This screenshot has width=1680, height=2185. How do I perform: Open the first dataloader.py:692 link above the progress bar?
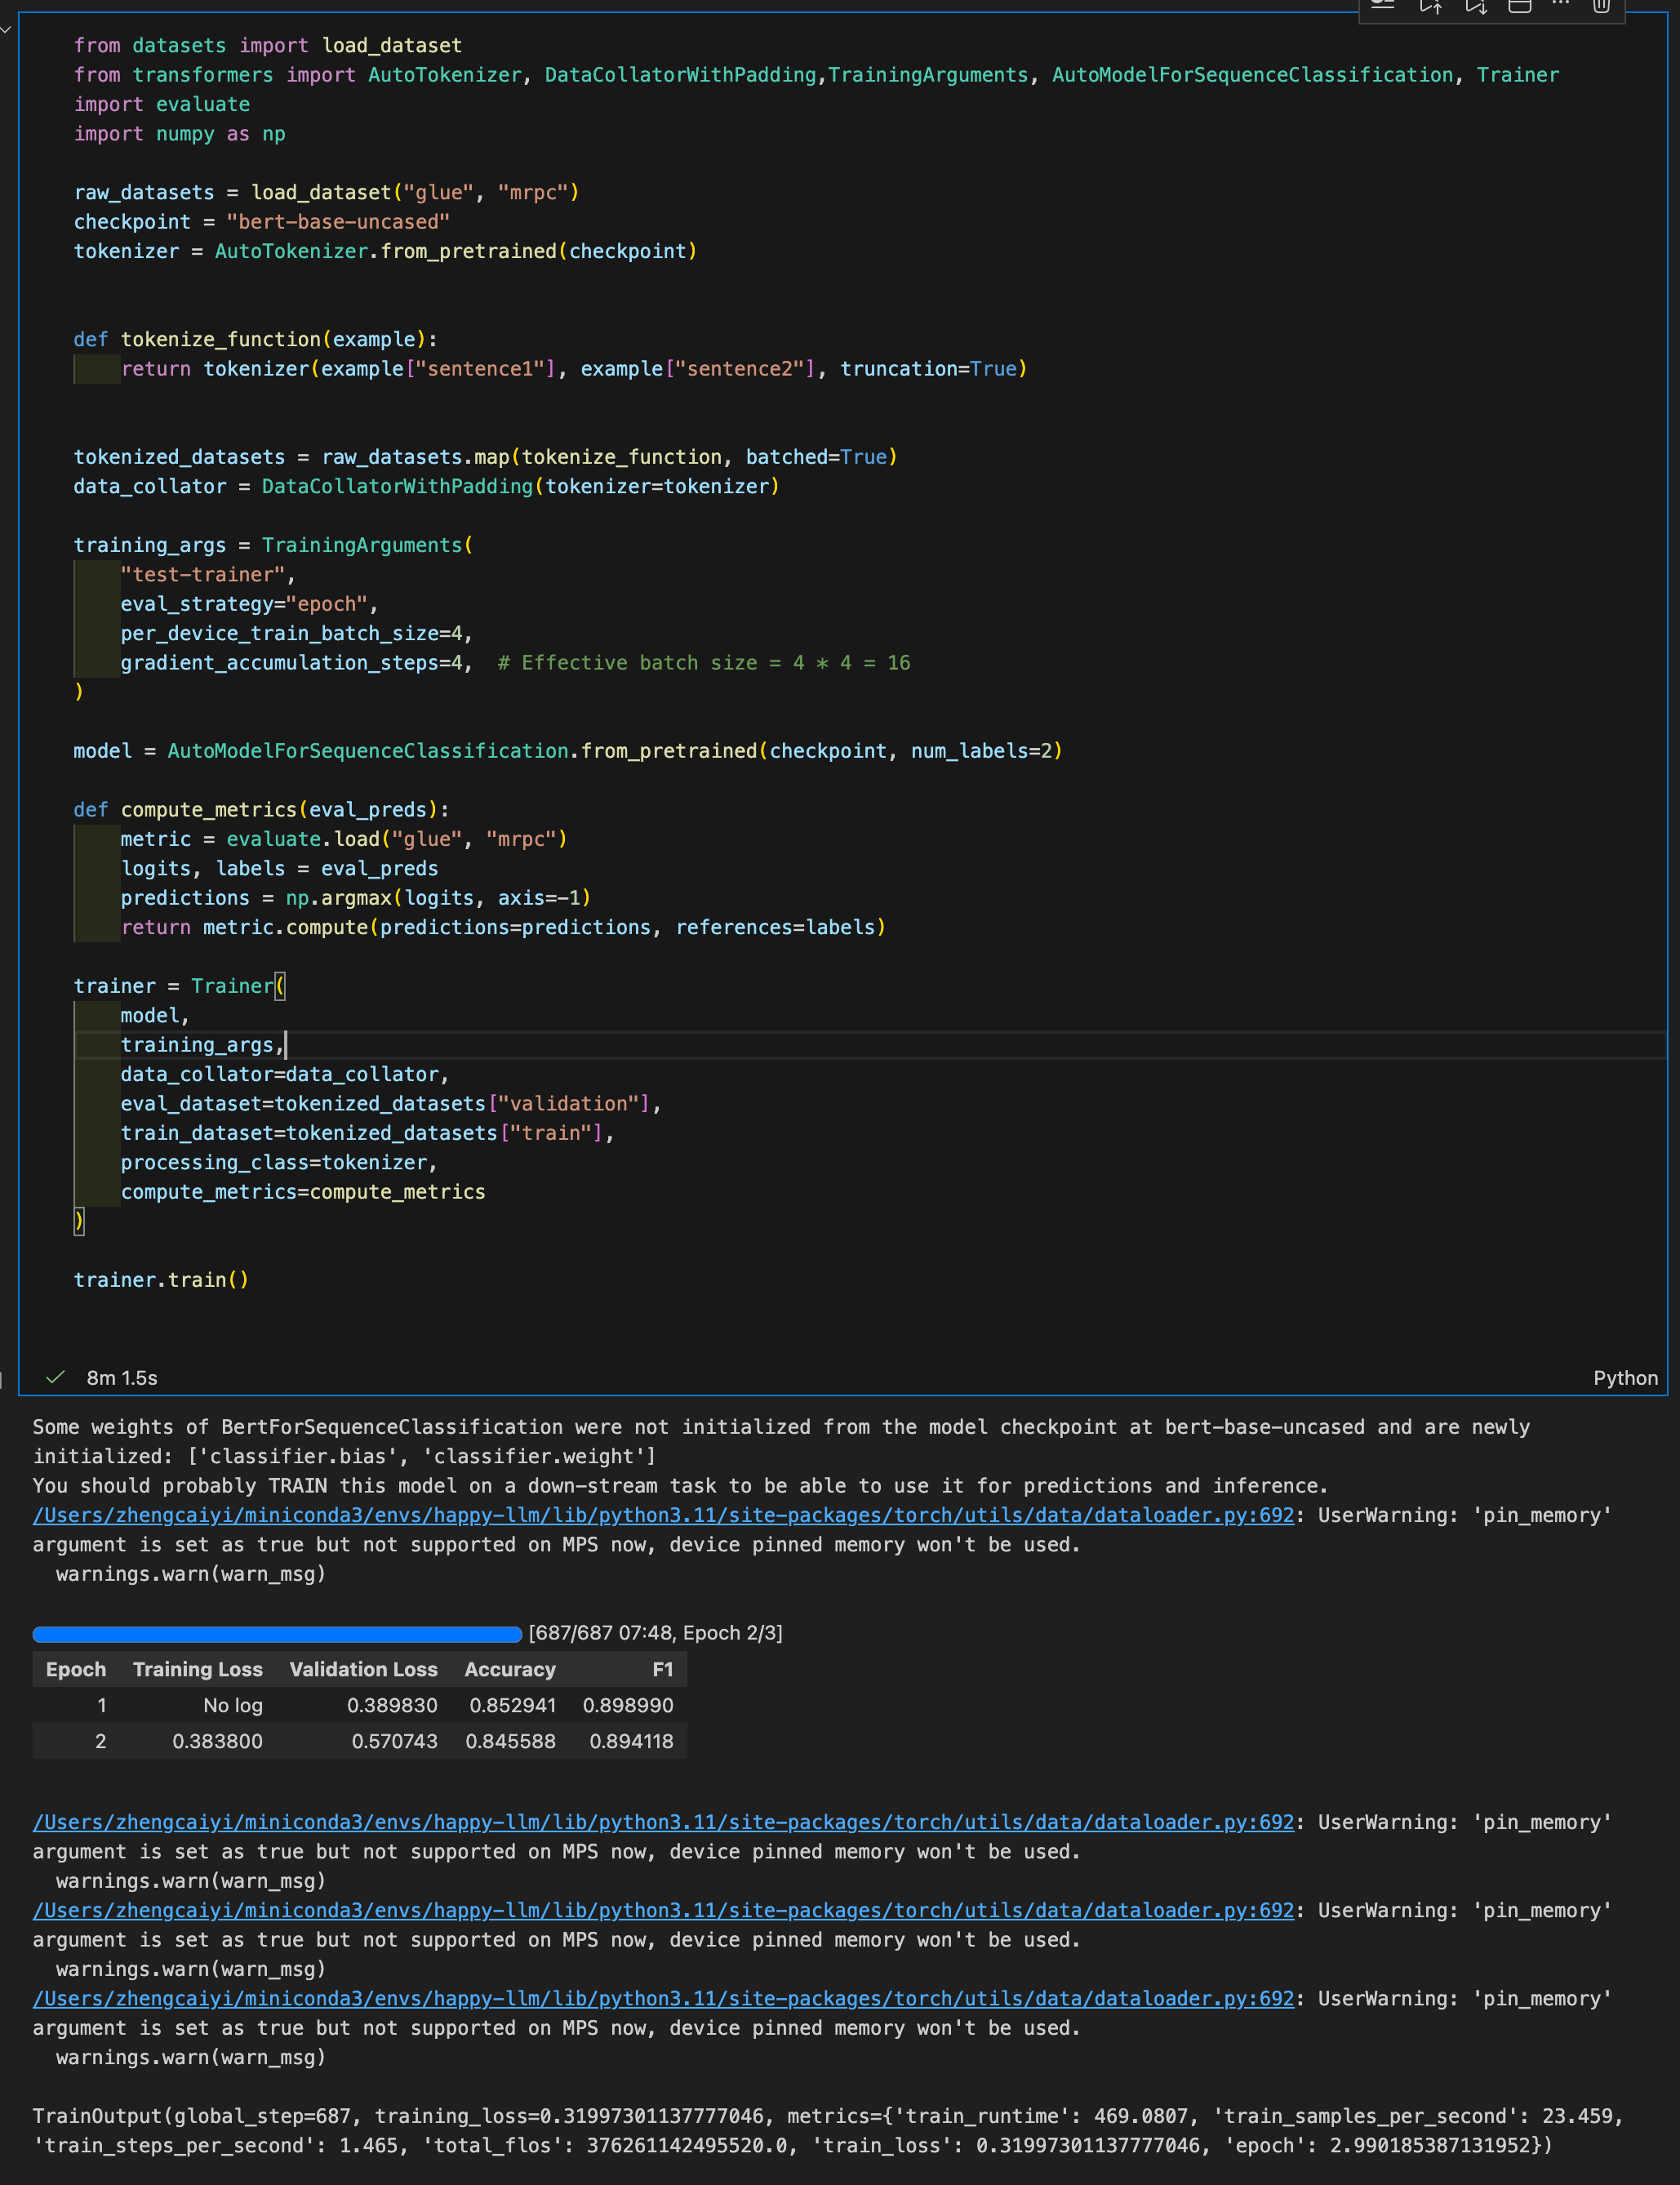coord(663,1515)
